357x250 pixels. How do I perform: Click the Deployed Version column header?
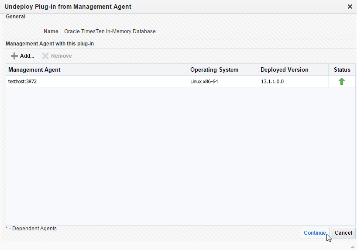pos(293,70)
